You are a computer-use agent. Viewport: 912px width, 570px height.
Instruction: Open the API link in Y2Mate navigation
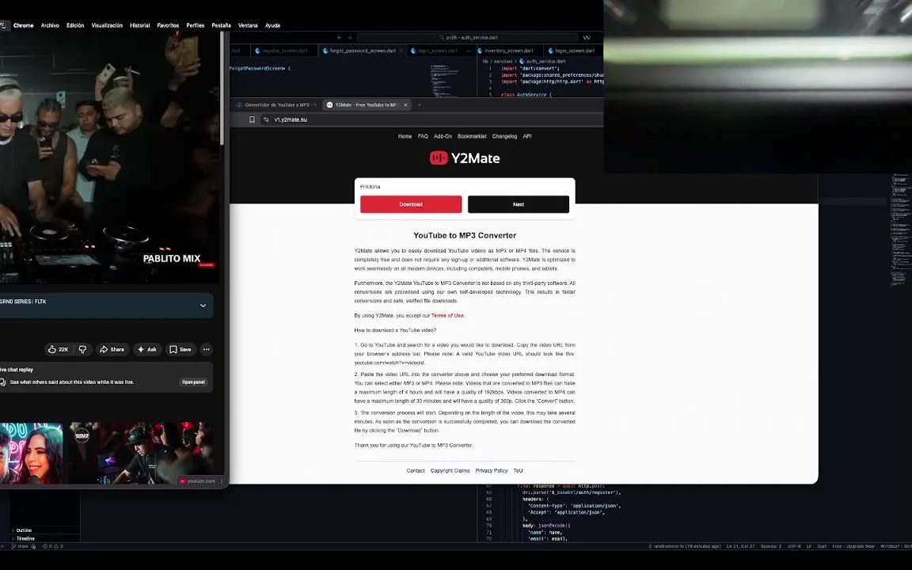point(527,136)
